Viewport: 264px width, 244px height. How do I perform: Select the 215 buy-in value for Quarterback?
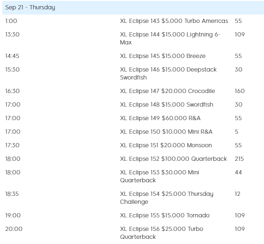click(239, 159)
